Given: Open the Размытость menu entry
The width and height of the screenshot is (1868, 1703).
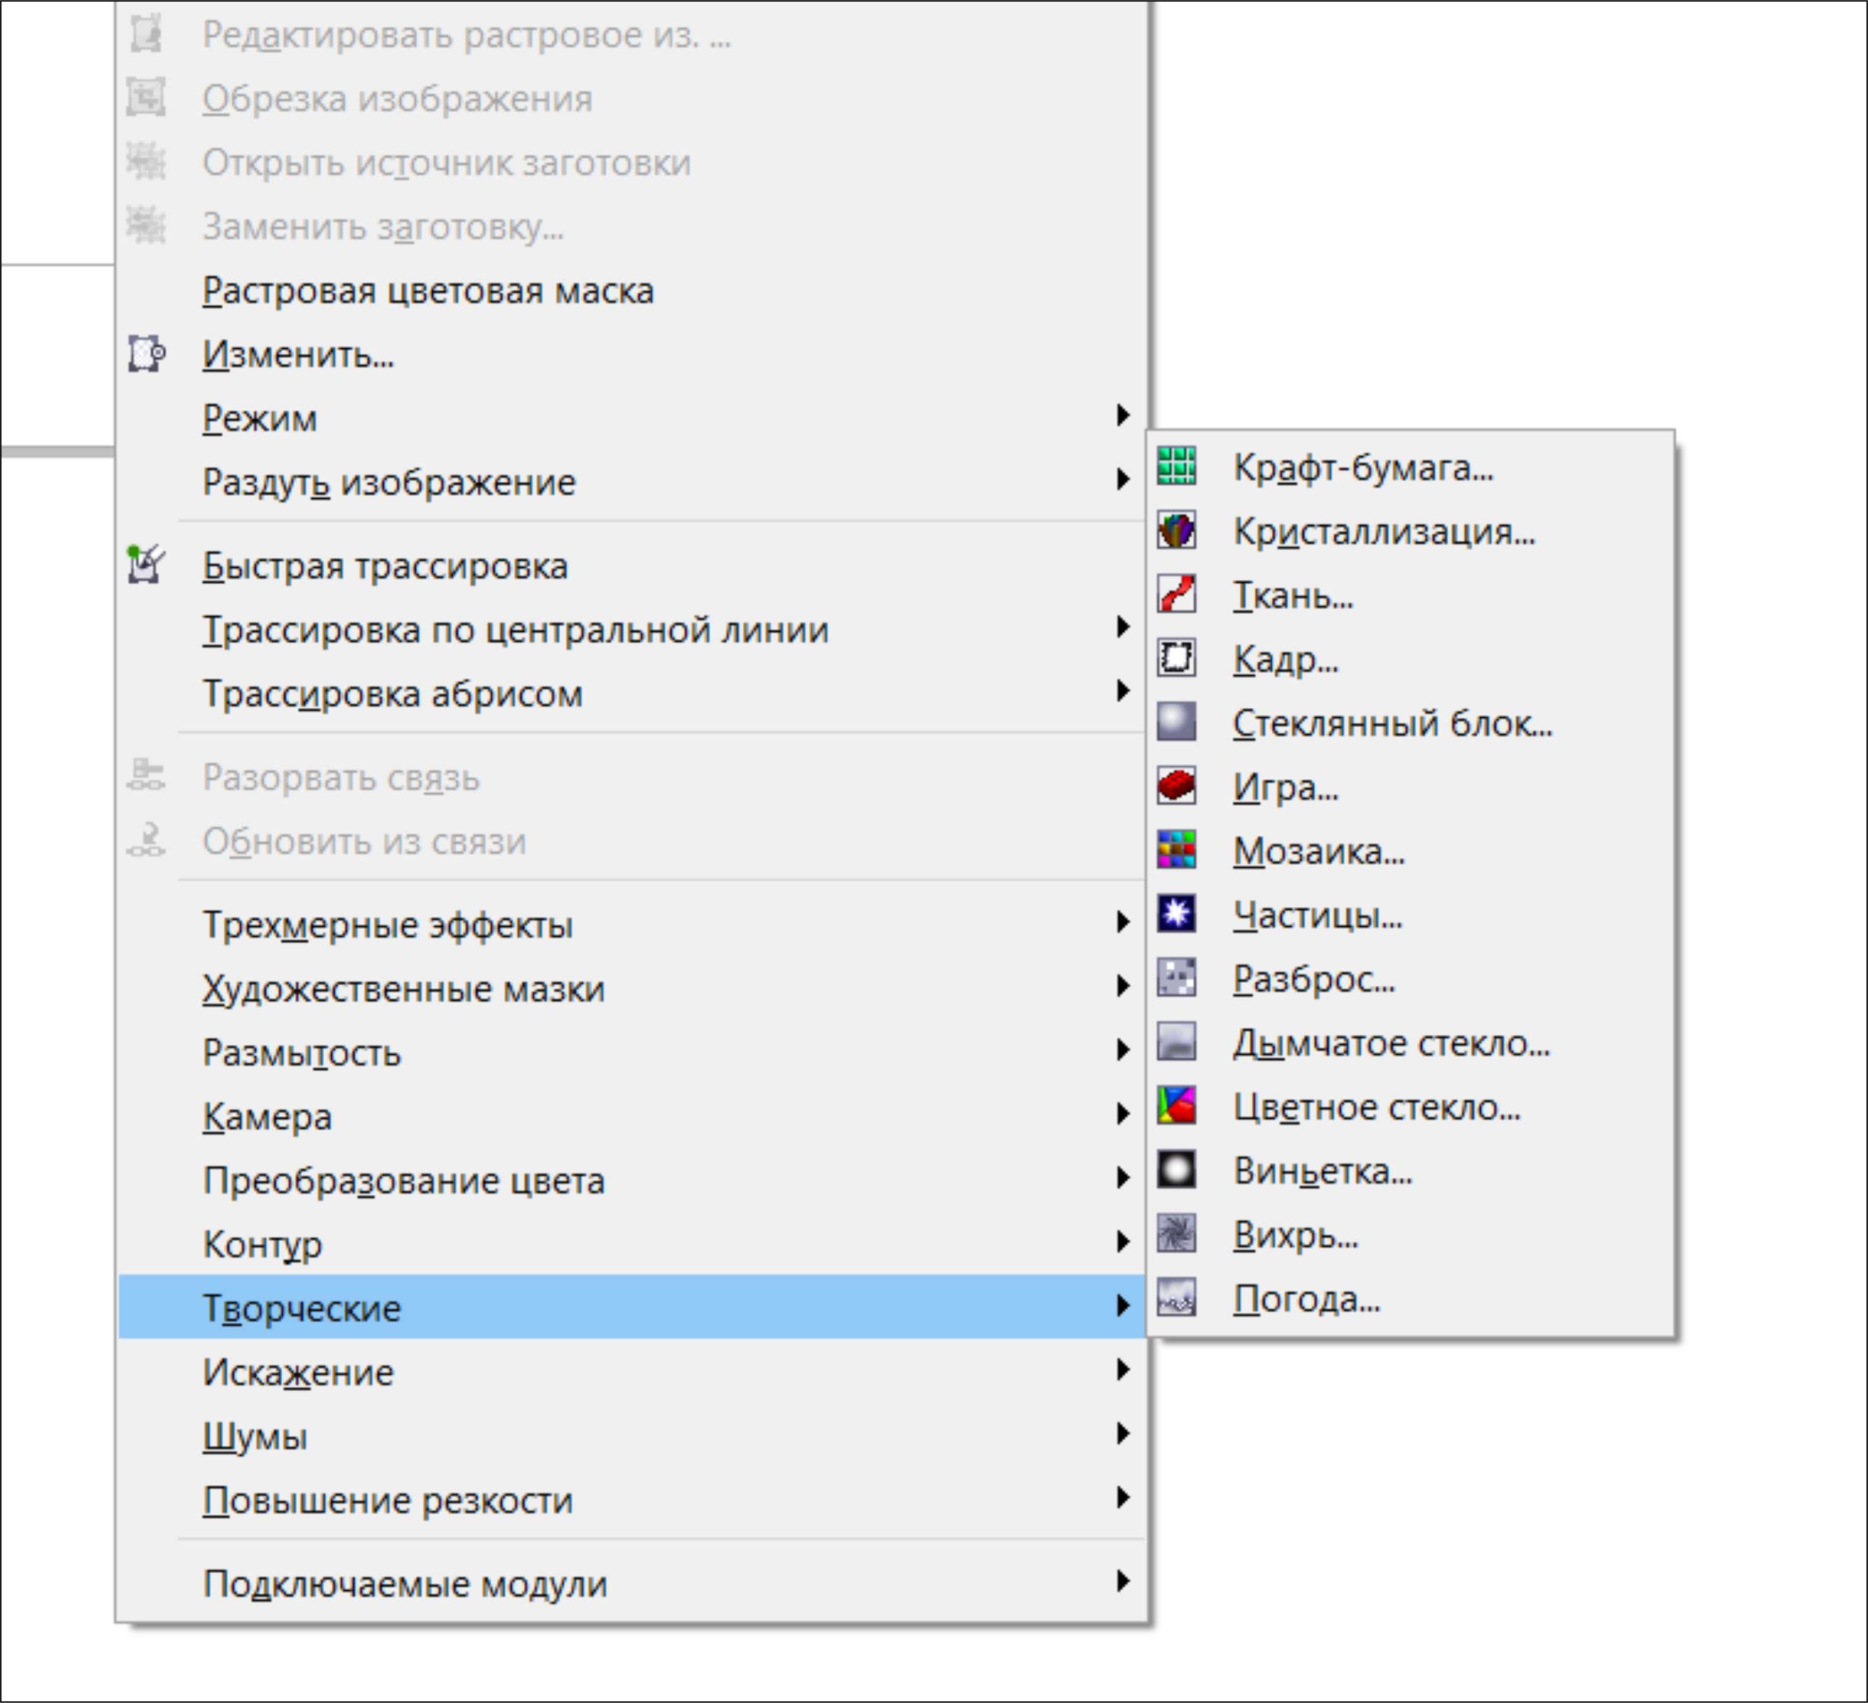Looking at the screenshot, I should click(x=302, y=1052).
